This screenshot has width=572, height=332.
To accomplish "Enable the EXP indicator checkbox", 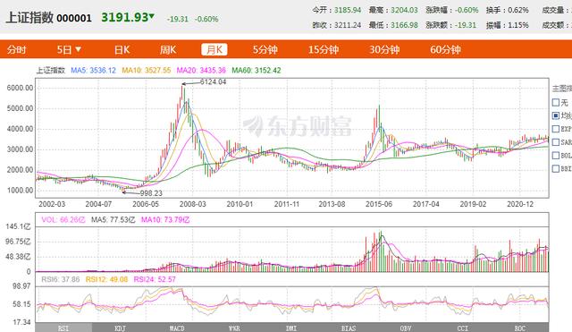I will 556,129.
